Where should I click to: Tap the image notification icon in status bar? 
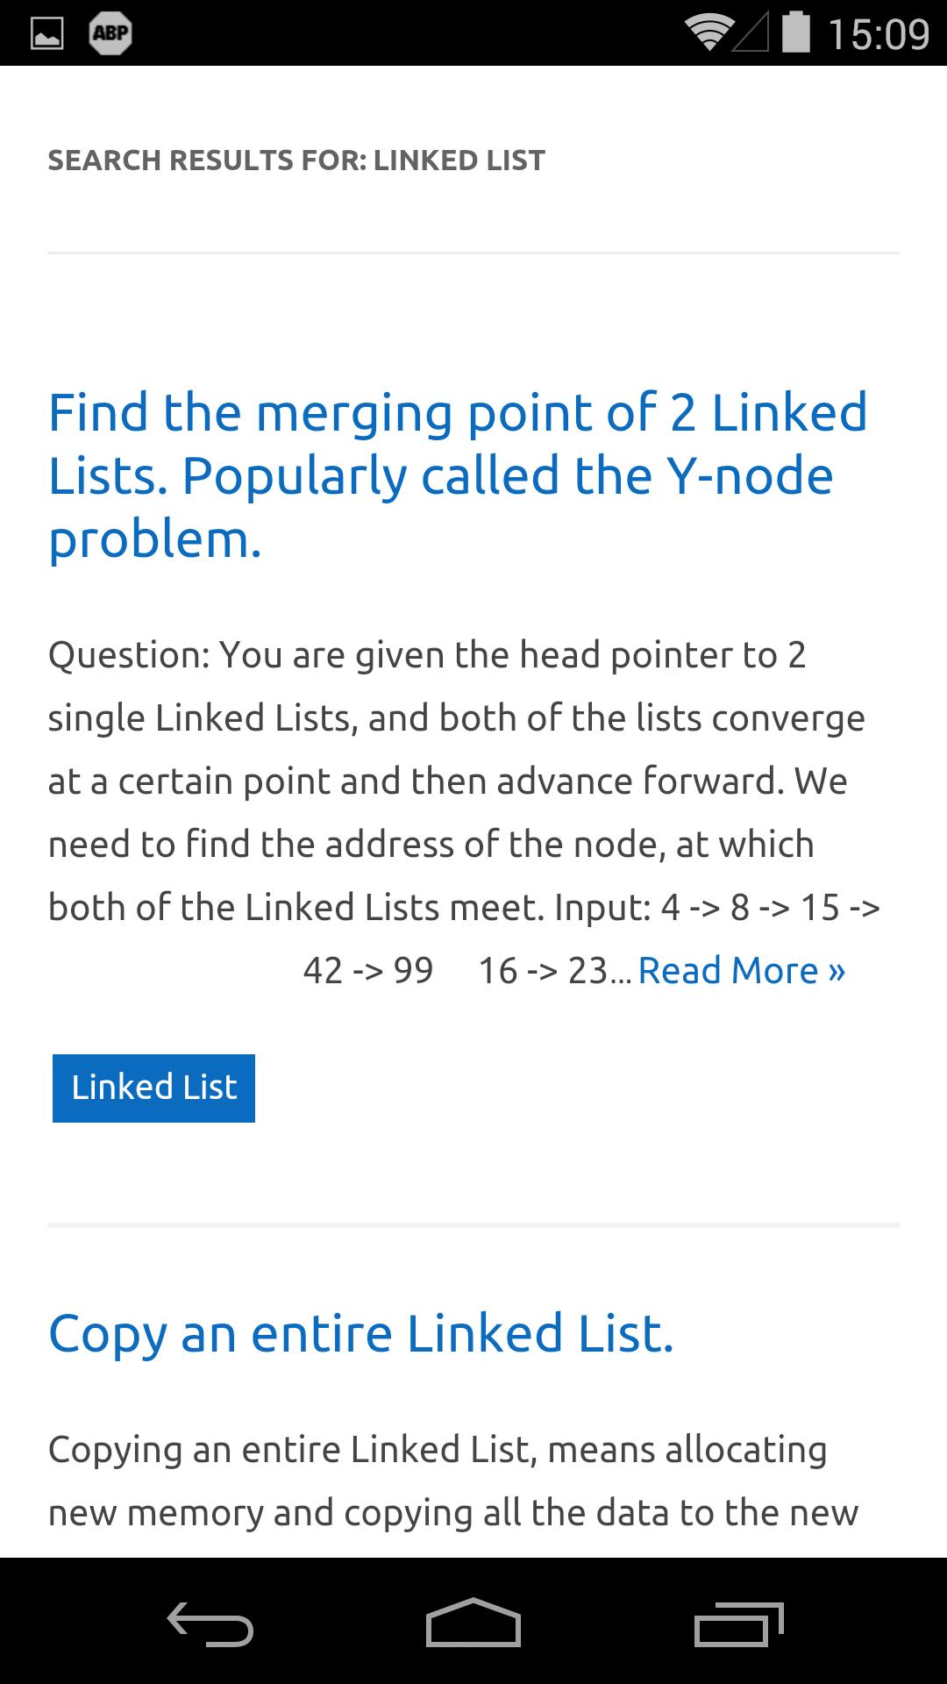[47, 34]
